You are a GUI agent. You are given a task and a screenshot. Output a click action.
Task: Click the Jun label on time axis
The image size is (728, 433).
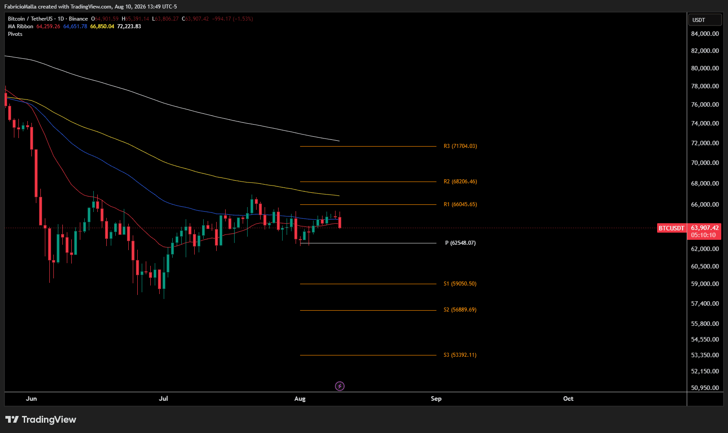tap(31, 398)
